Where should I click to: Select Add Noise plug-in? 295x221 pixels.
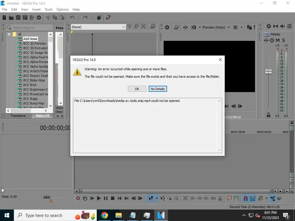point(30,39)
